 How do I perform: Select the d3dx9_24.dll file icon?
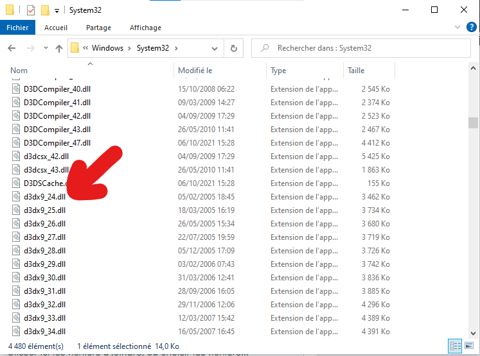(16, 196)
